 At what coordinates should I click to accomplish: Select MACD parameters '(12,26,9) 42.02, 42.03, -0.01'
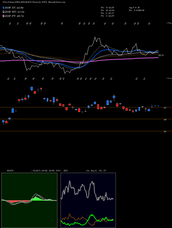[x=46, y=171]
